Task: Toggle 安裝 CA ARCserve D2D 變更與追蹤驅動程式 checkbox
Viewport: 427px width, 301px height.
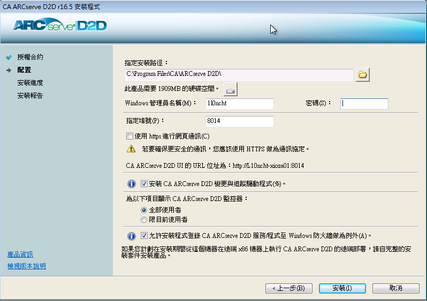Action: pos(144,184)
